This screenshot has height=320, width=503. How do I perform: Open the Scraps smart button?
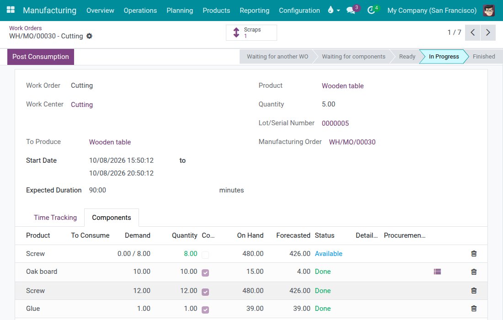tap(251, 33)
